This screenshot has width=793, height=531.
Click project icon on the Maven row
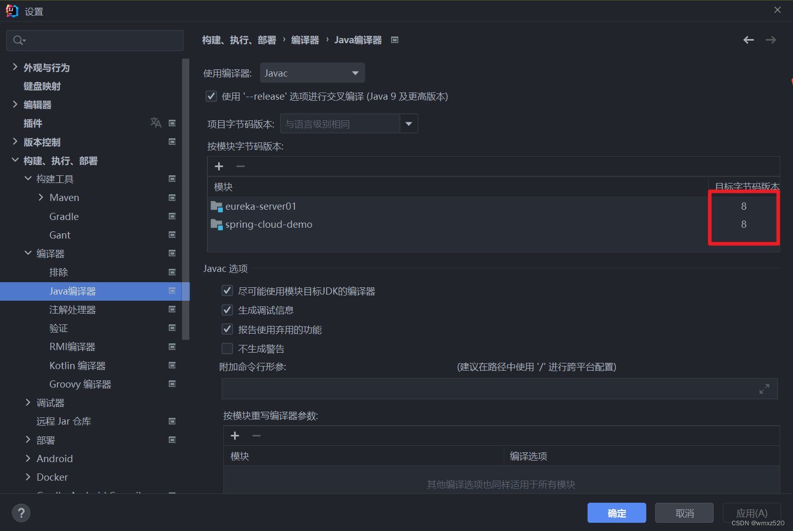pos(172,197)
